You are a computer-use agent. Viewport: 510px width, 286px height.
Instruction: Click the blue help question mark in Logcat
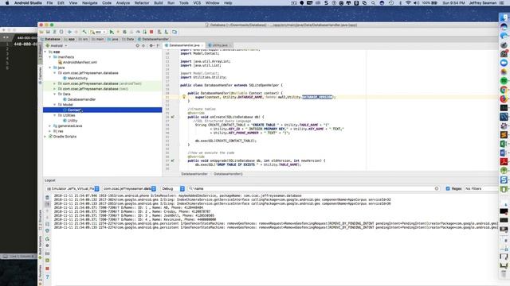tap(47, 277)
